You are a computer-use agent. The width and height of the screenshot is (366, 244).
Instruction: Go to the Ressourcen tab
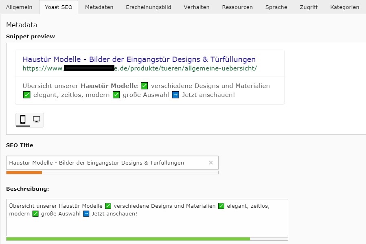(237, 7)
